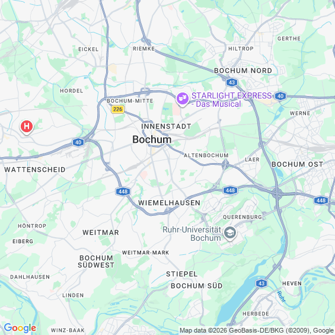Image resolution: width=335 pixels, height=335 pixels.
Task: Click the Bochum city label
Action: click(x=152, y=139)
